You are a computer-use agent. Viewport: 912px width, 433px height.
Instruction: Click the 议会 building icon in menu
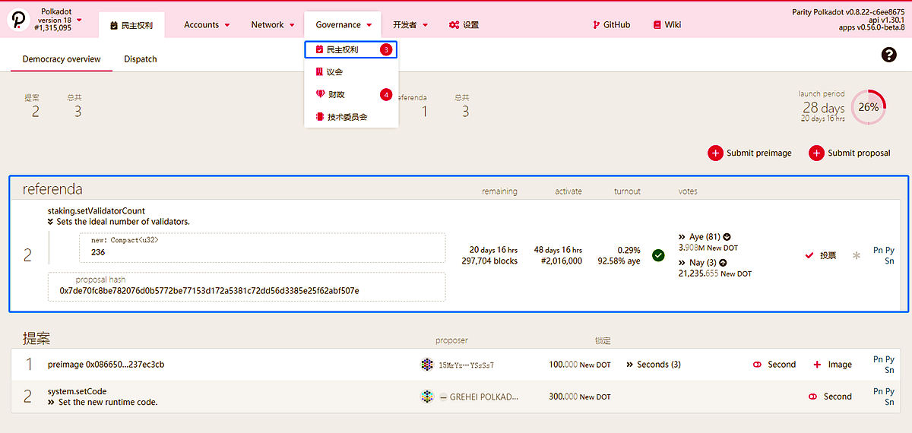click(319, 72)
